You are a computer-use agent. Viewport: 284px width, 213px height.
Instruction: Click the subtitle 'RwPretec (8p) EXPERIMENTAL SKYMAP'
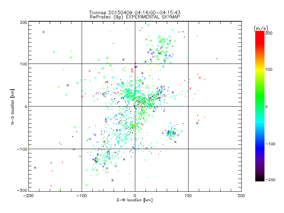135,17
